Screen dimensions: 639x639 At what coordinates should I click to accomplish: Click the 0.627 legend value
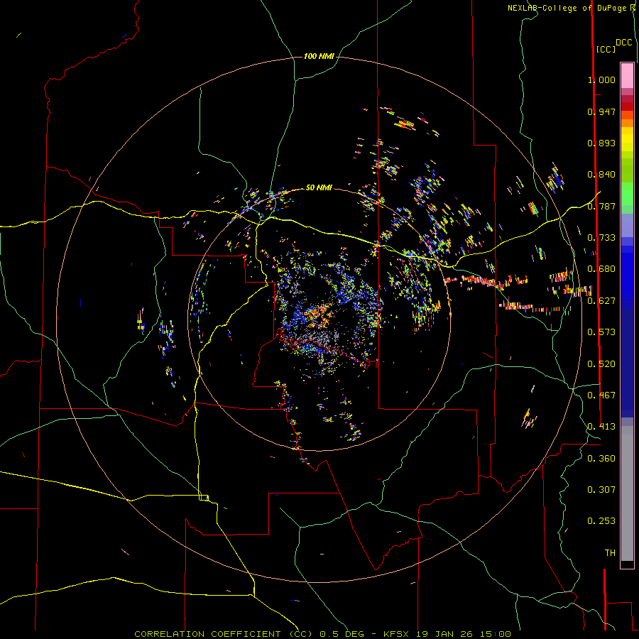(601, 301)
